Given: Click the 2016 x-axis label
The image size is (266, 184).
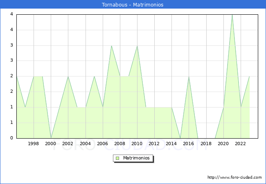Looking at the screenshot, I should (x=189, y=144).
